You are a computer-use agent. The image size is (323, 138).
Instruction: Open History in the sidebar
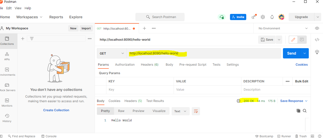(7, 118)
